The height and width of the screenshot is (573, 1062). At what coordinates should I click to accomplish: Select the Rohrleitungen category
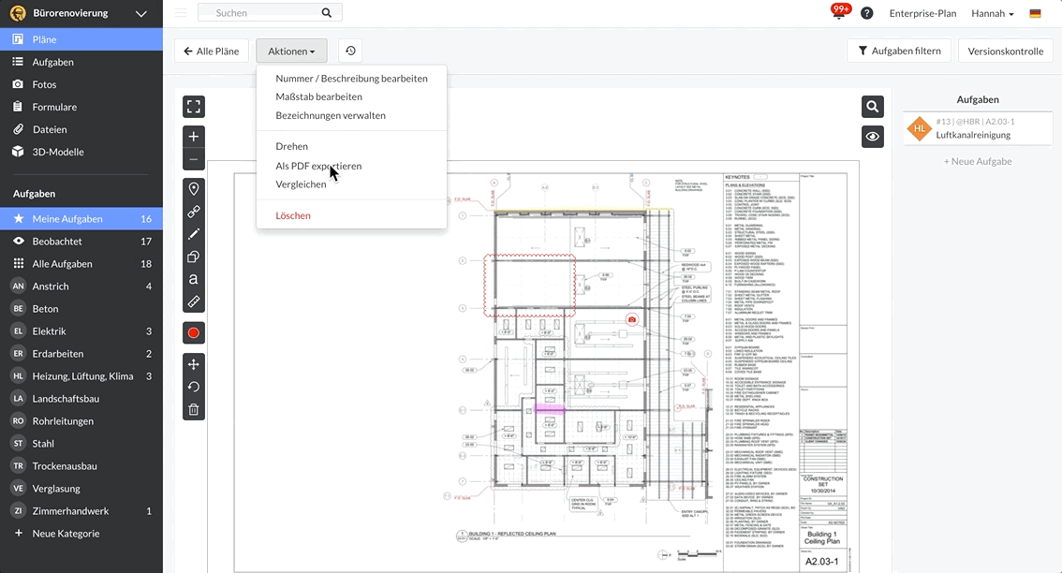pyautogui.click(x=81, y=420)
